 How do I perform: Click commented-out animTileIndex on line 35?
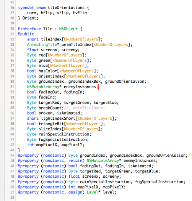(x=88, y=108)
